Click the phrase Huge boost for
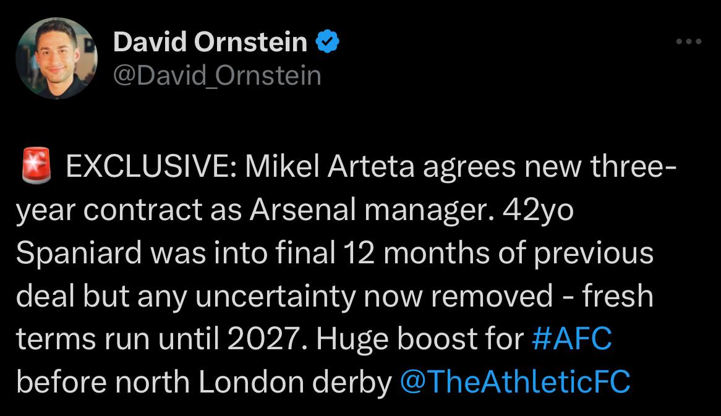Screen dimensions: 721x416 coord(420,339)
